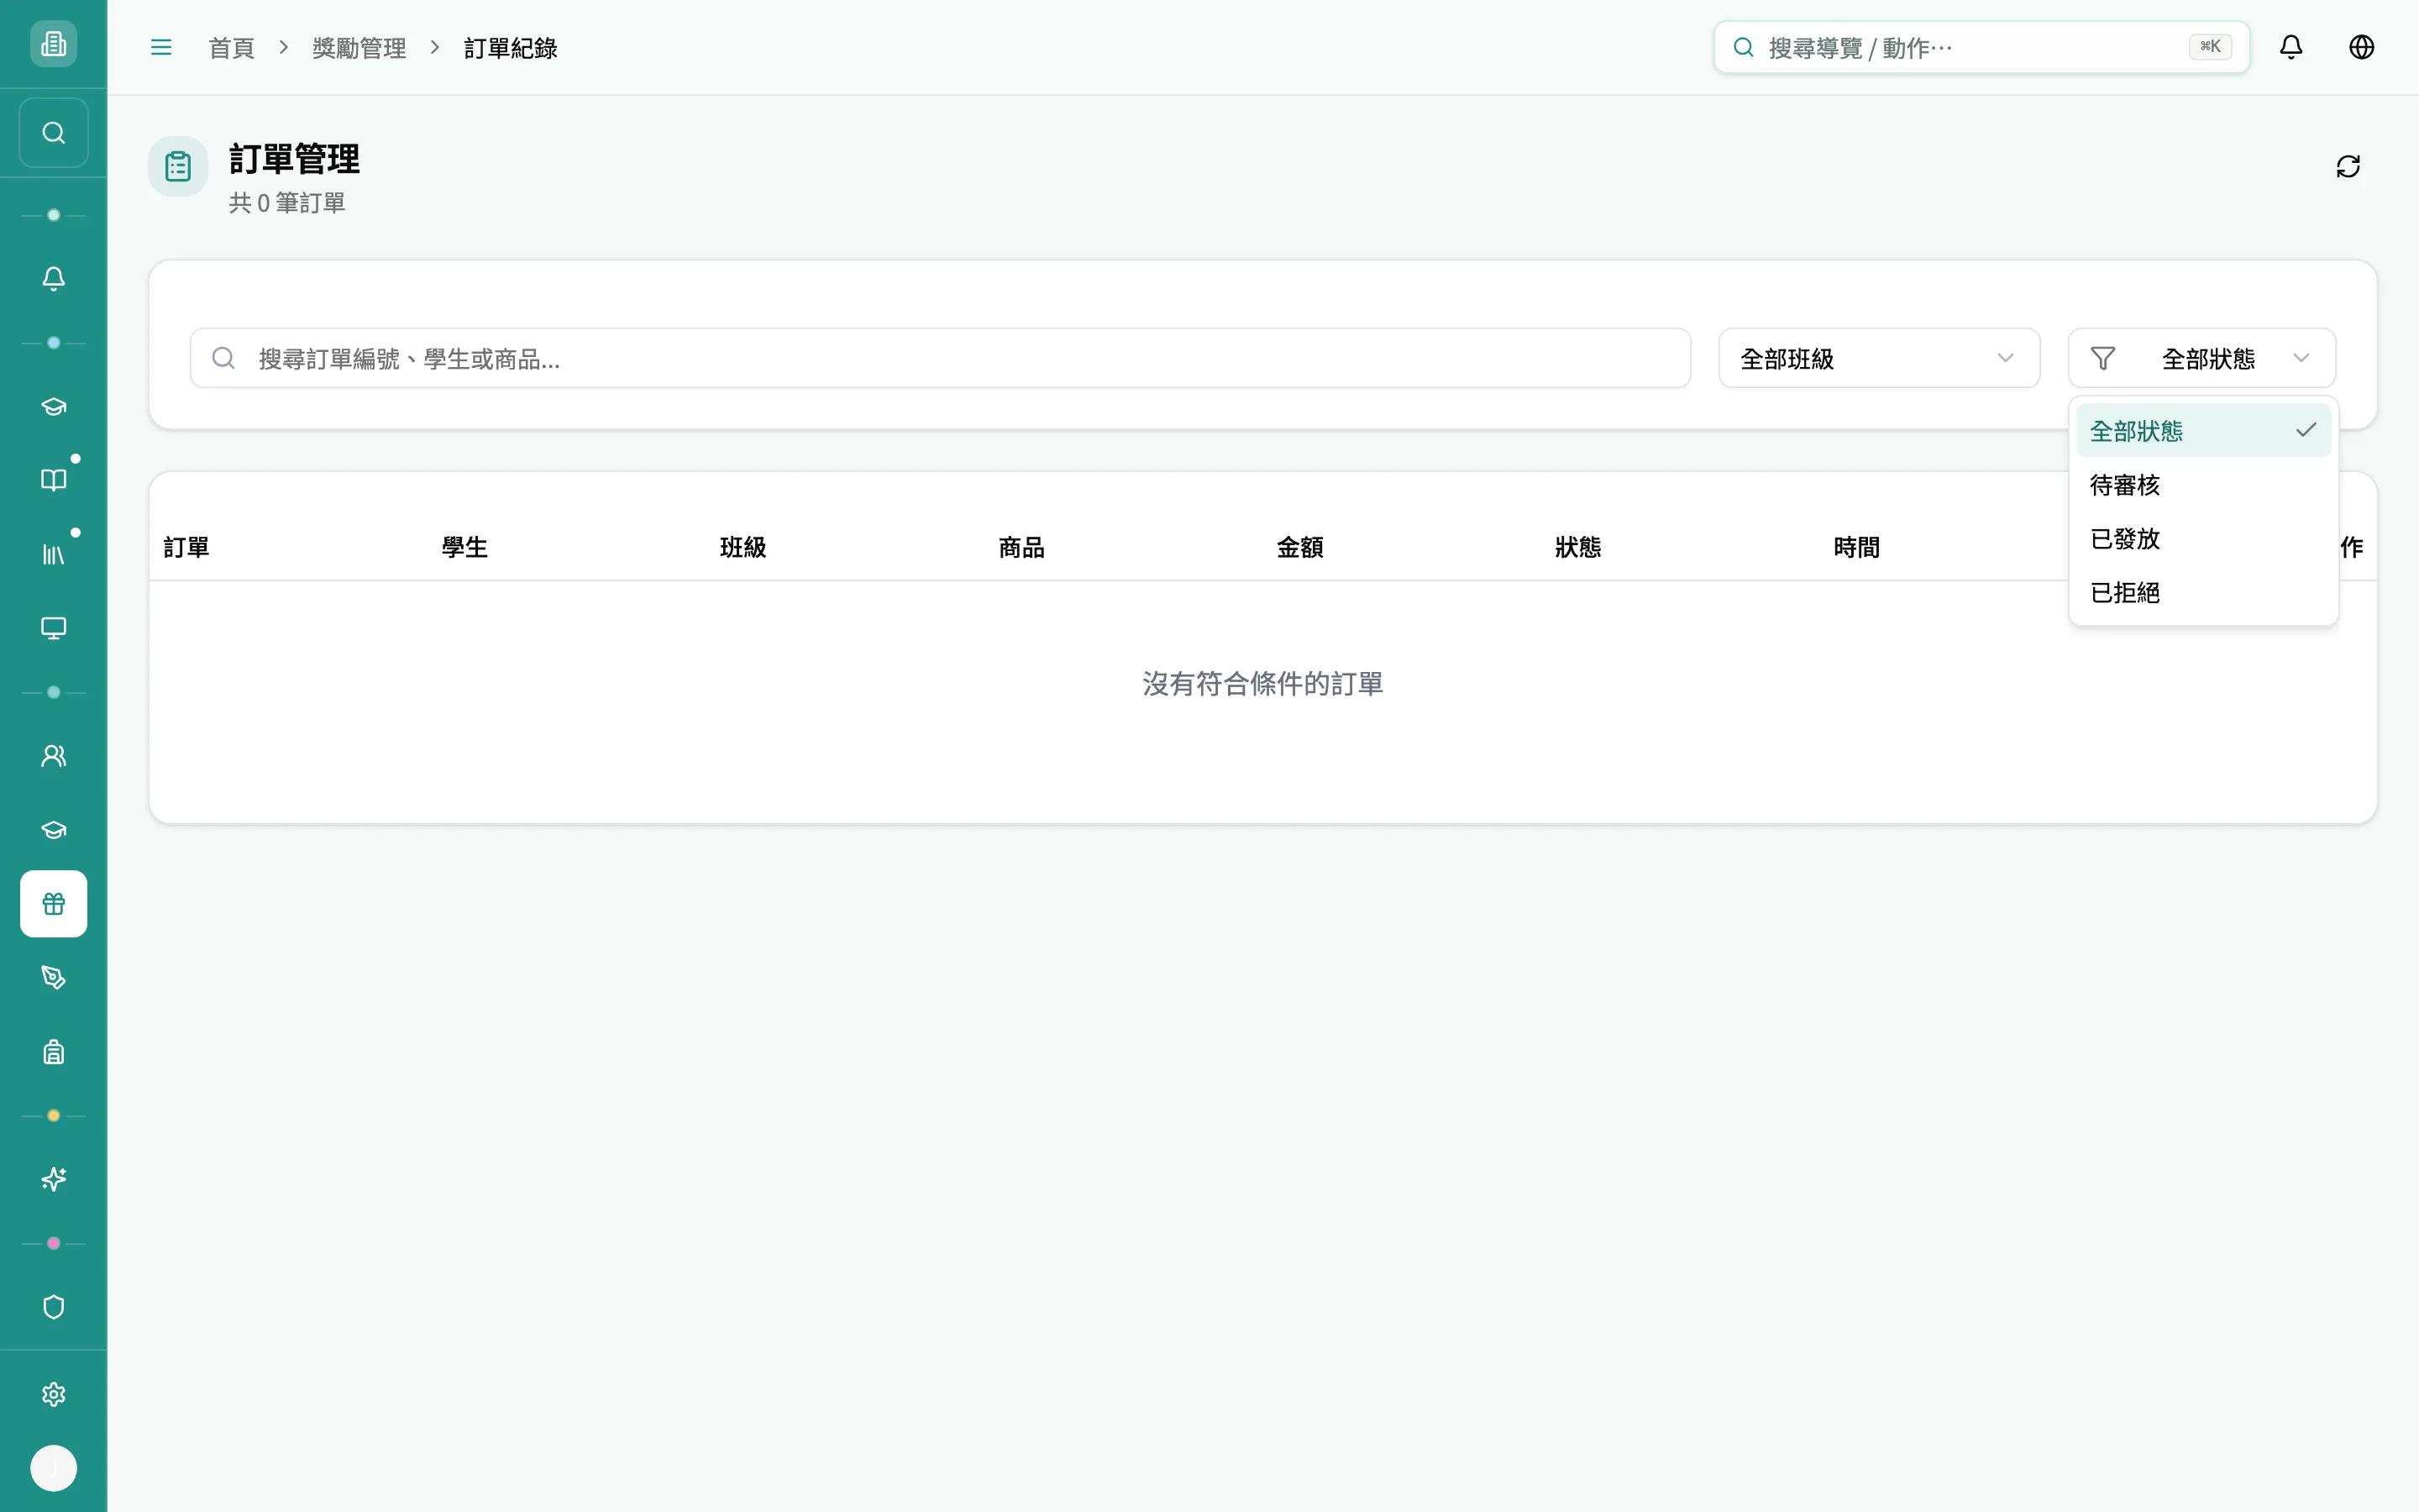
Task: Go to 首頁 breadcrumb
Action: click(231, 48)
